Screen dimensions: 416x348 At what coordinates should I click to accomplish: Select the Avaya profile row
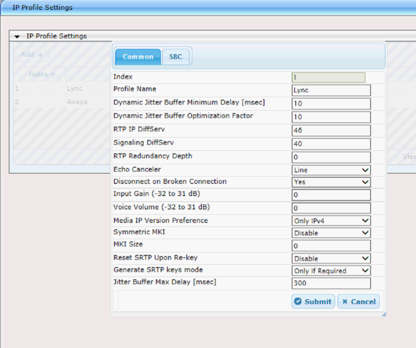point(77,102)
